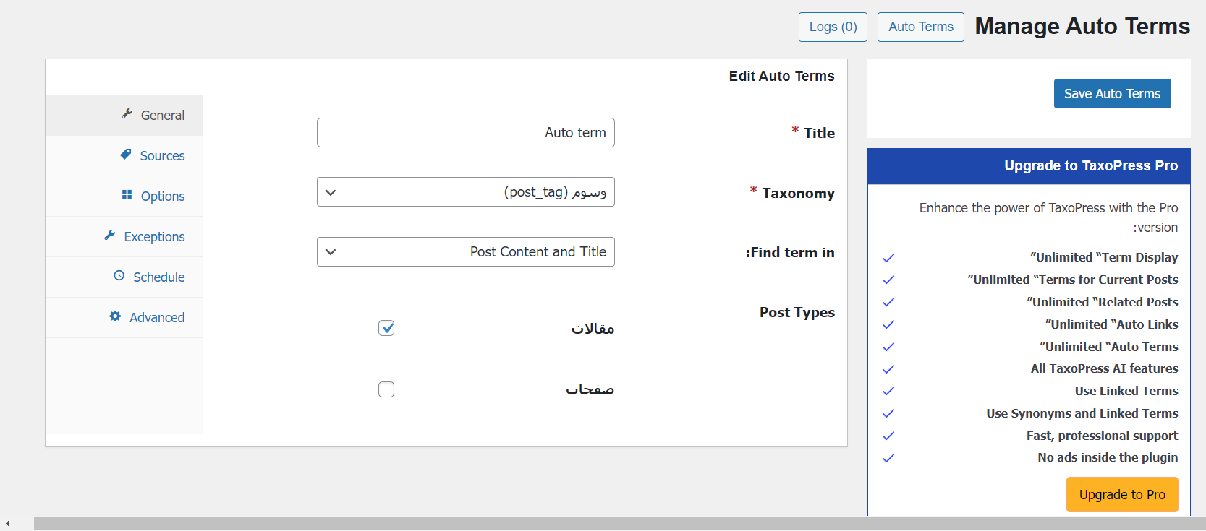Click the gear icon beside Advanced

pyautogui.click(x=115, y=316)
